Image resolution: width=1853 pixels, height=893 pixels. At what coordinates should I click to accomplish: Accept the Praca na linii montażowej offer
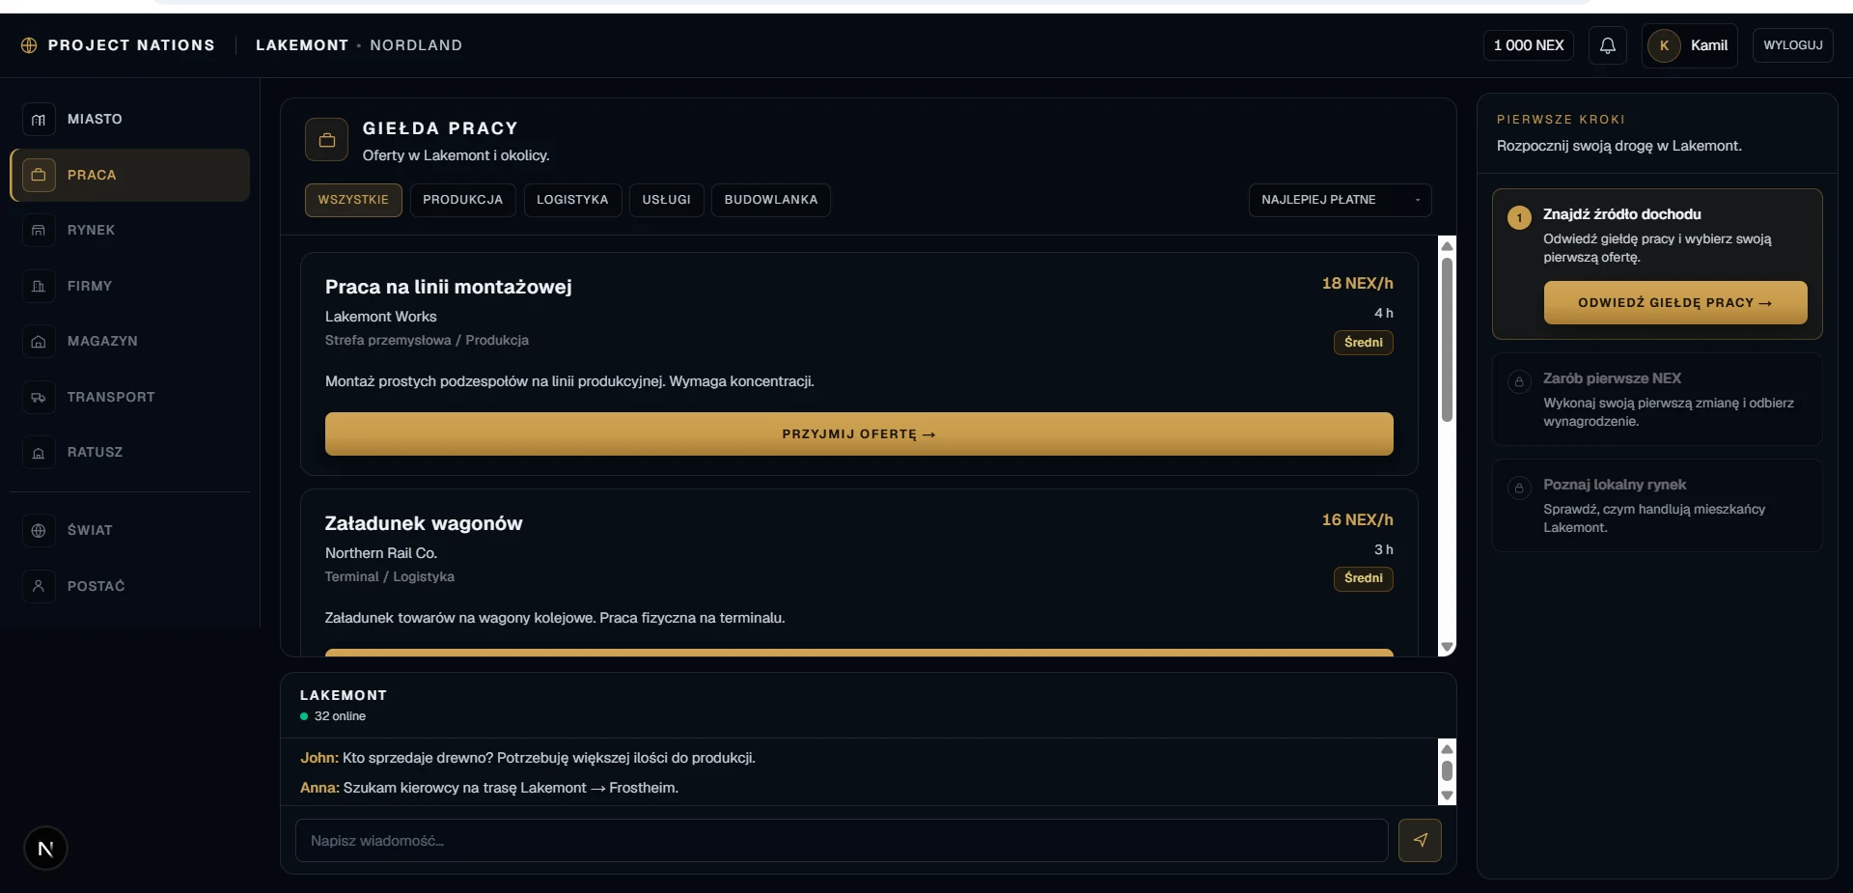pyautogui.click(x=859, y=434)
